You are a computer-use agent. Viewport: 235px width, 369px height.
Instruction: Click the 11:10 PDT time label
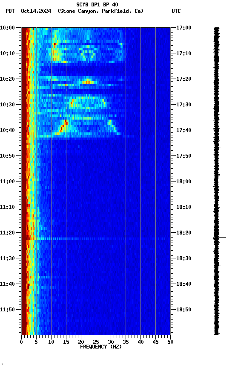point(7,207)
